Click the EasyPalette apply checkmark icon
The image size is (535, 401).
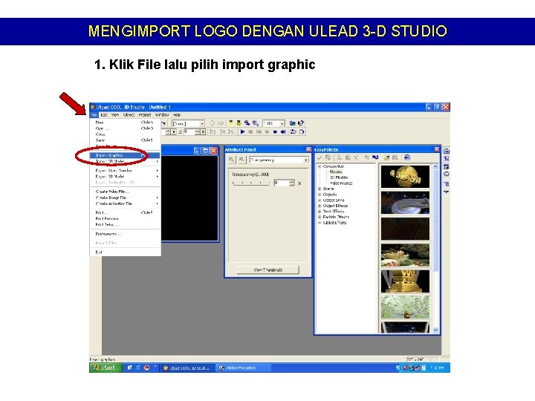[320, 157]
